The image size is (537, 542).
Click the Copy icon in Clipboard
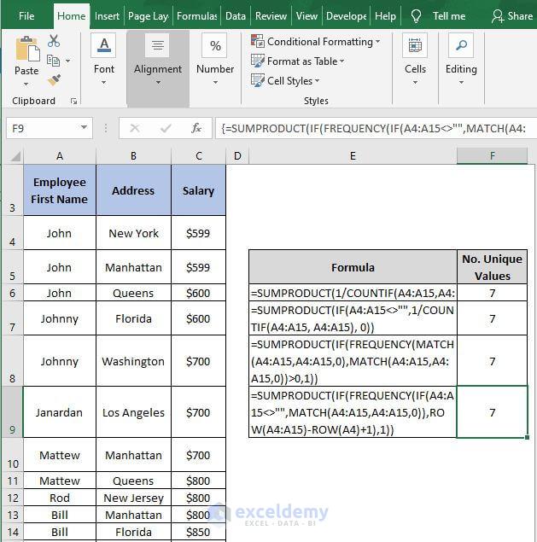(x=53, y=61)
